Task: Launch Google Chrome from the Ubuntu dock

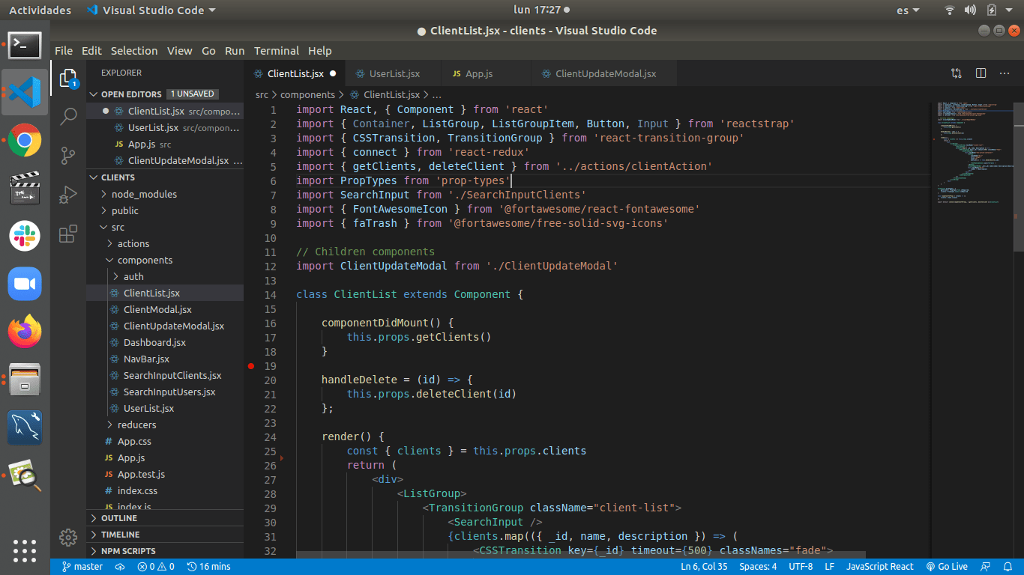Action: [25, 140]
